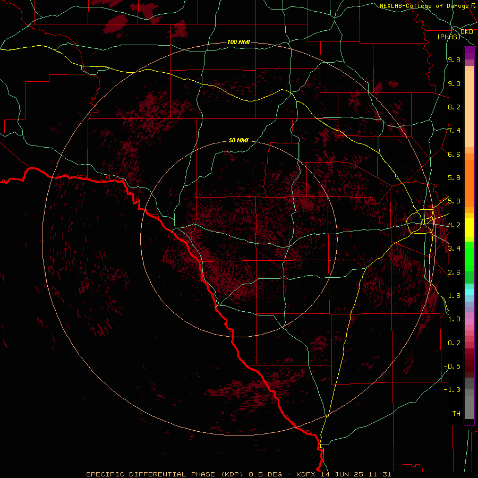478x478 pixels.
Task: Click the purple top segment of the color bar
Action: point(469,53)
